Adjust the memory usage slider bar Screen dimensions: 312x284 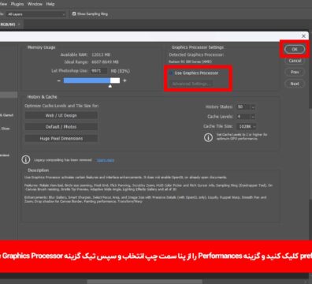click(91, 80)
